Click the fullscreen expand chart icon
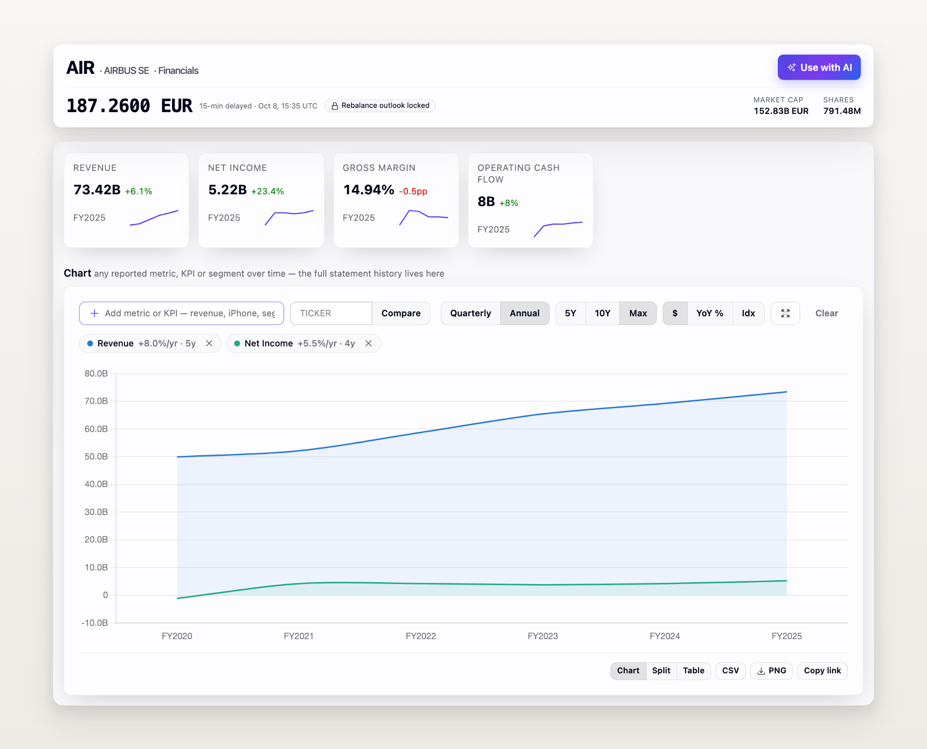Screen dimensions: 927x749 (x=785, y=313)
